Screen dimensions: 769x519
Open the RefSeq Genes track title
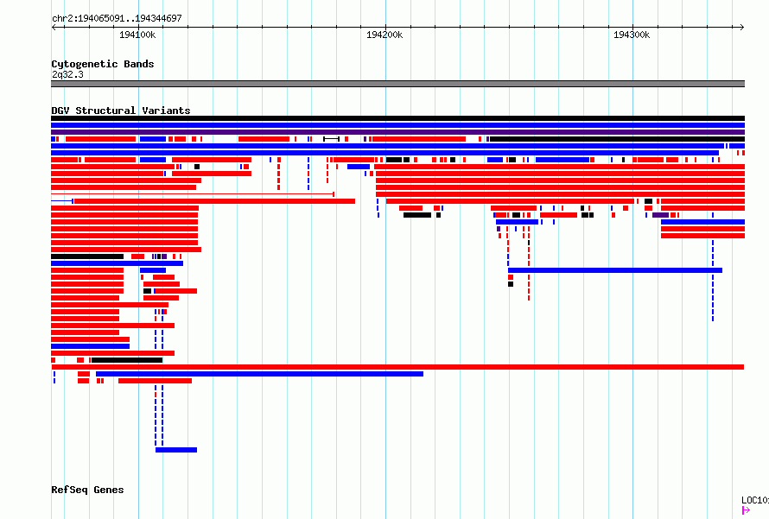coord(87,490)
